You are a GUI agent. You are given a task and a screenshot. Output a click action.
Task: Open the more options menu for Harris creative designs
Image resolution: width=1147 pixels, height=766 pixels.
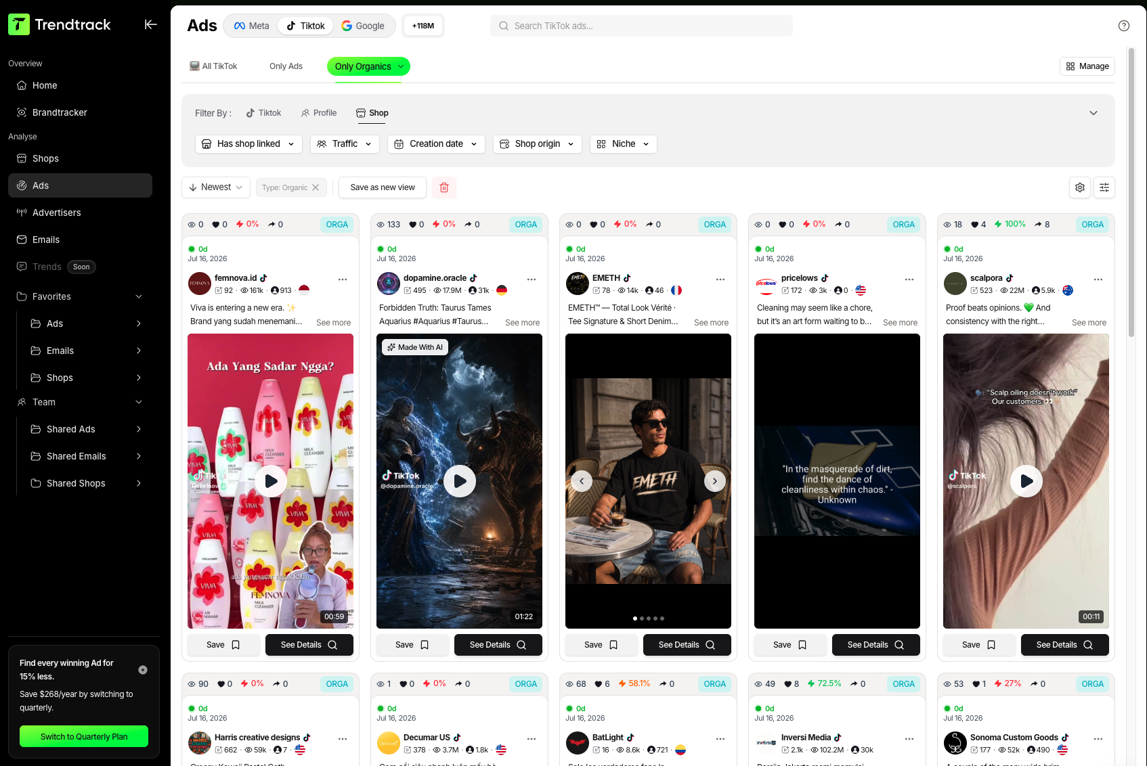pos(343,739)
